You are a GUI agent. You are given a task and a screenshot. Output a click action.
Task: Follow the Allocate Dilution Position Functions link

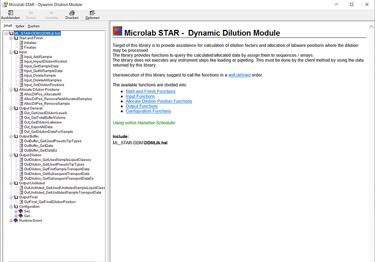(x=159, y=102)
